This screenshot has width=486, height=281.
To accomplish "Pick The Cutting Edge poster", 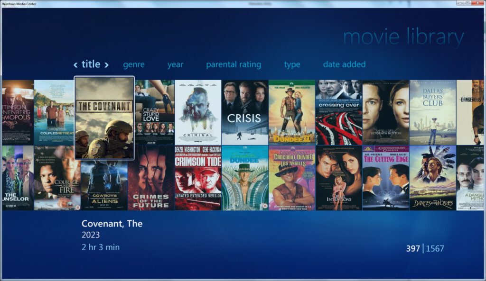I will [385, 178].
